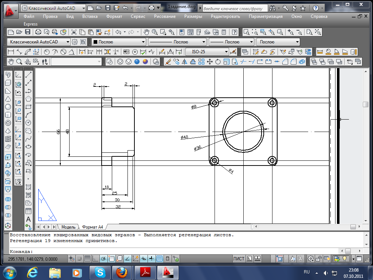Toggle the ЛИСТ paper space button
This screenshot has width=373, height=280.
coord(239,259)
